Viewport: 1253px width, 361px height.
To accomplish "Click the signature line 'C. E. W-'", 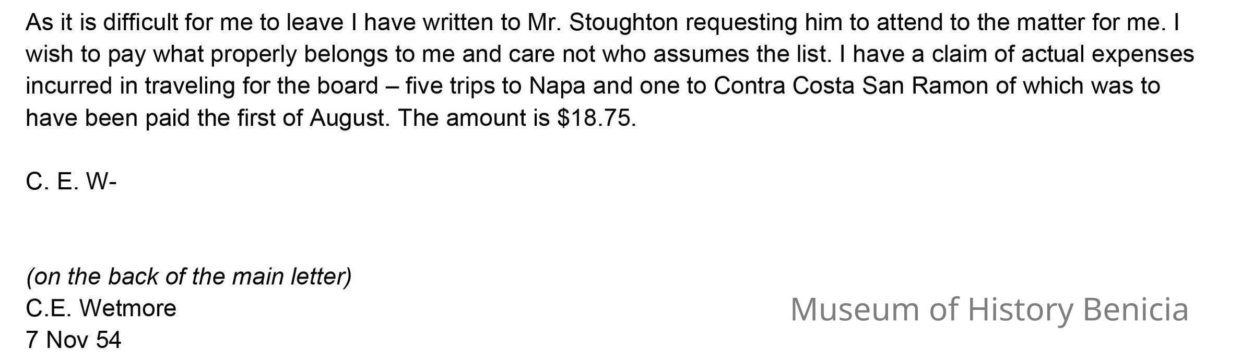I will 71,182.
